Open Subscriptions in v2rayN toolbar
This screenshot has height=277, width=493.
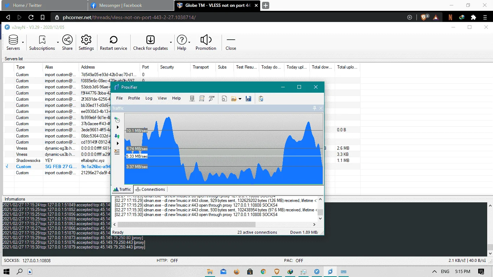42,43
